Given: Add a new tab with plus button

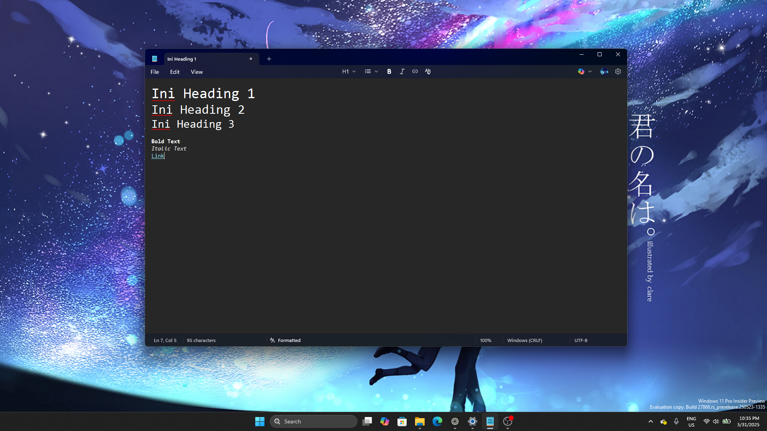Looking at the screenshot, I should point(269,59).
